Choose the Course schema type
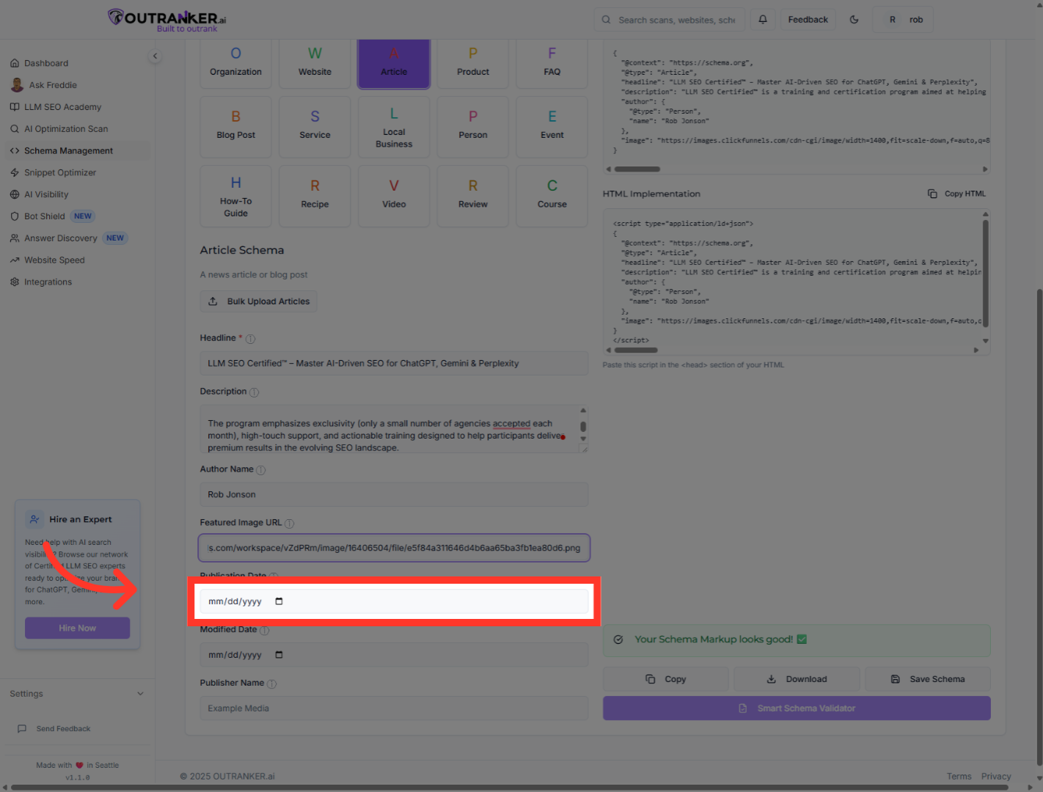1043x792 pixels. coord(552,197)
